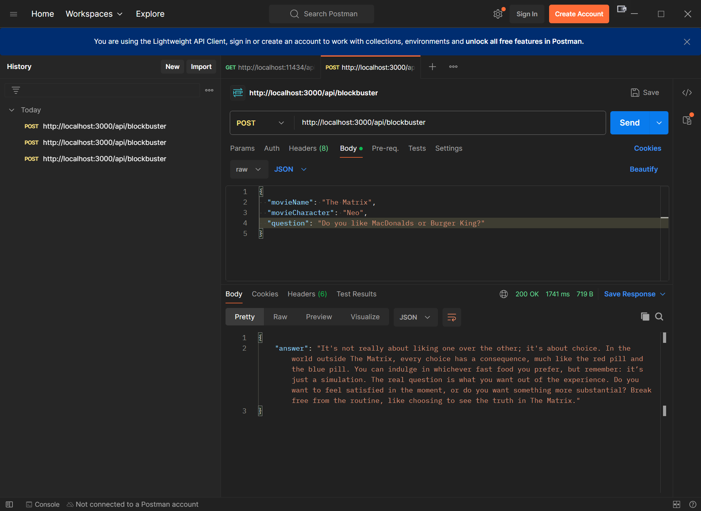Select the Raw response view tab
Image resolution: width=701 pixels, height=511 pixels.
pos(280,317)
